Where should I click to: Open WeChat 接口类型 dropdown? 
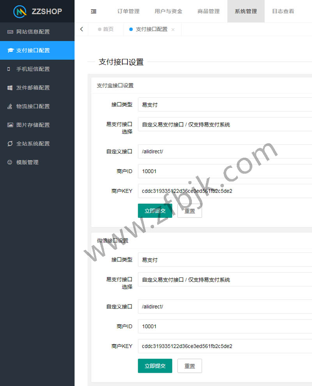[225, 260]
